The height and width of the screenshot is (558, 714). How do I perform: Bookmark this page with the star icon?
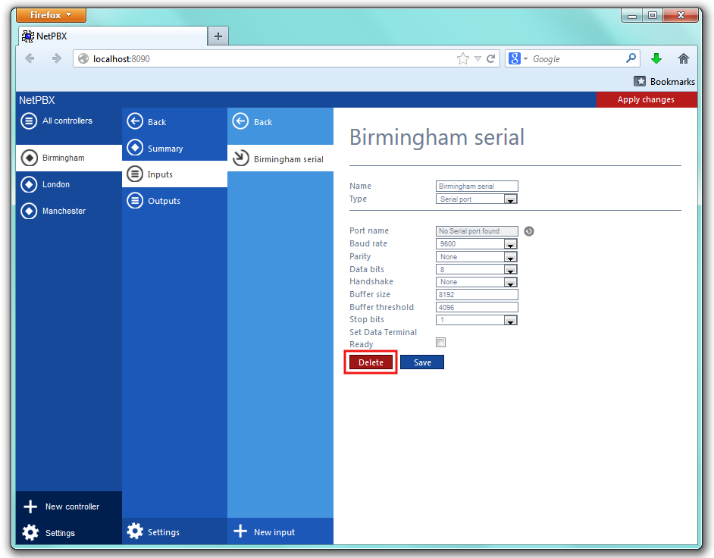click(462, 58)
